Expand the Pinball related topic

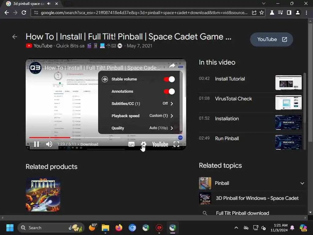pos(302,183)
